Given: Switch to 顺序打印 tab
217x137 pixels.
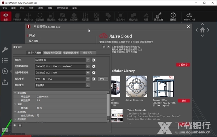Looking at the screenshot, I should pyautogui.click(x=88, y=53).
